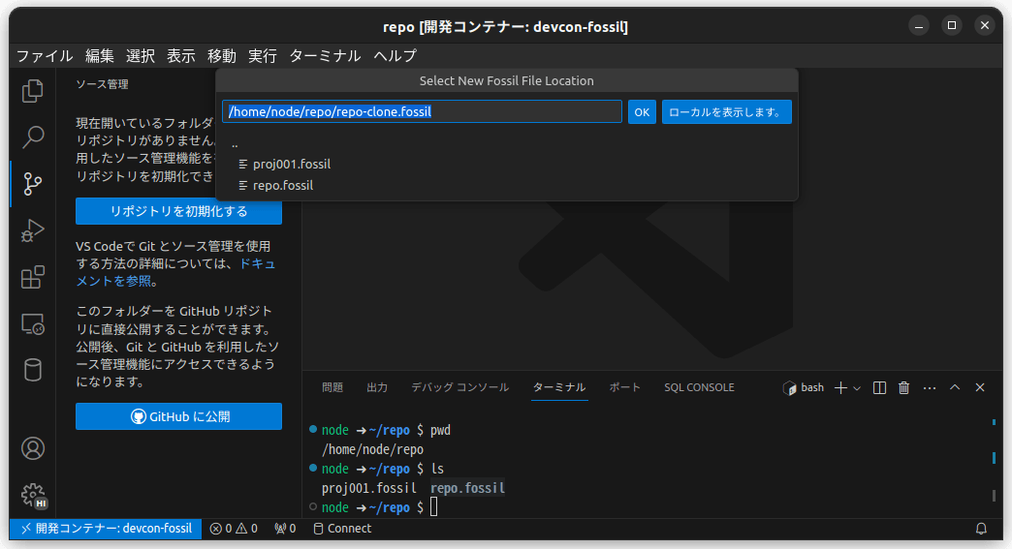This screenshot has height=549, width=1012.
Task: Open the 編集 menu
Action: point(100,56)
